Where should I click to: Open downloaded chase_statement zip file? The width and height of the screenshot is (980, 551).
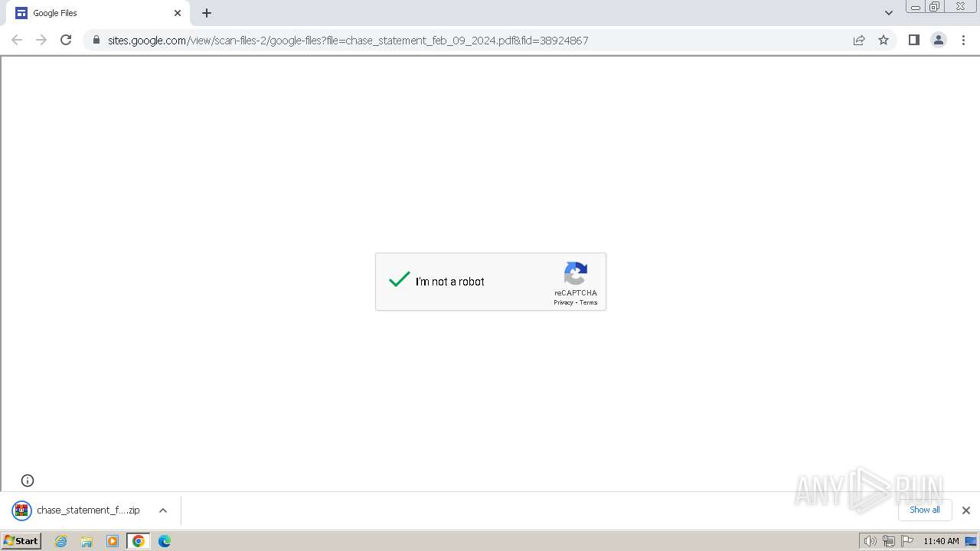[88, 510]
